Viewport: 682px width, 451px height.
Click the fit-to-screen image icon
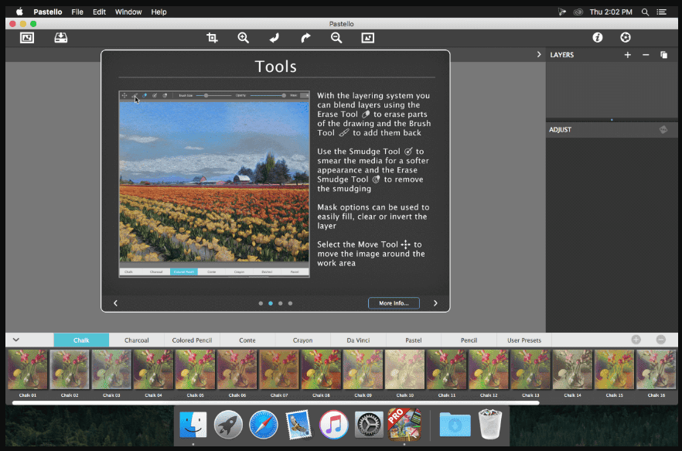tap(367, 38)
